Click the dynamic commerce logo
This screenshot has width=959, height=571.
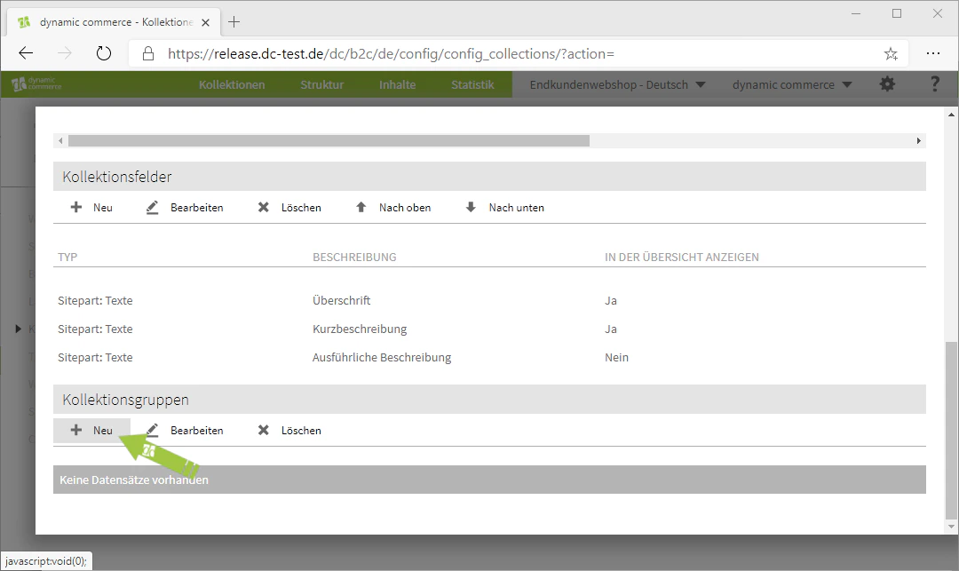[x=36, y=83]
